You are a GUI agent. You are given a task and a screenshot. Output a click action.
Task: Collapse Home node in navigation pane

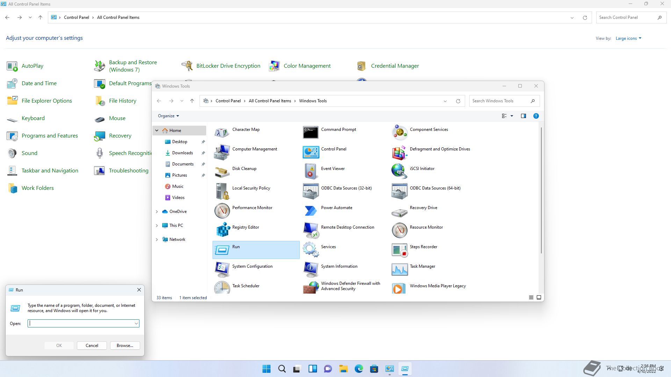tap(157, 131)
